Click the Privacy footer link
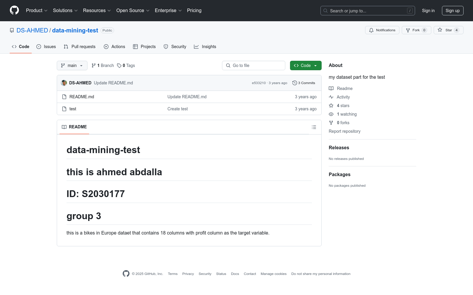 (x=188, y=274)
